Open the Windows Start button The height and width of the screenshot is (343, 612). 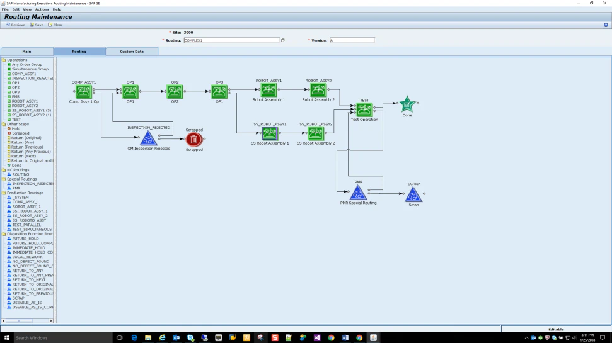coord(7,338)
